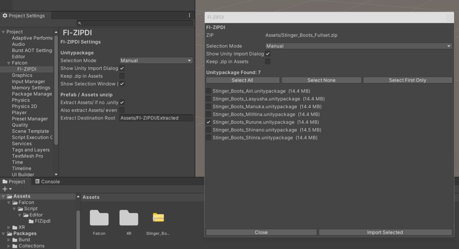Screen dimensions: 459x249
Task: Check Stinger_Boots_Shinano.unitypackage
Action: pyautogui.click(x=208, y=130)
